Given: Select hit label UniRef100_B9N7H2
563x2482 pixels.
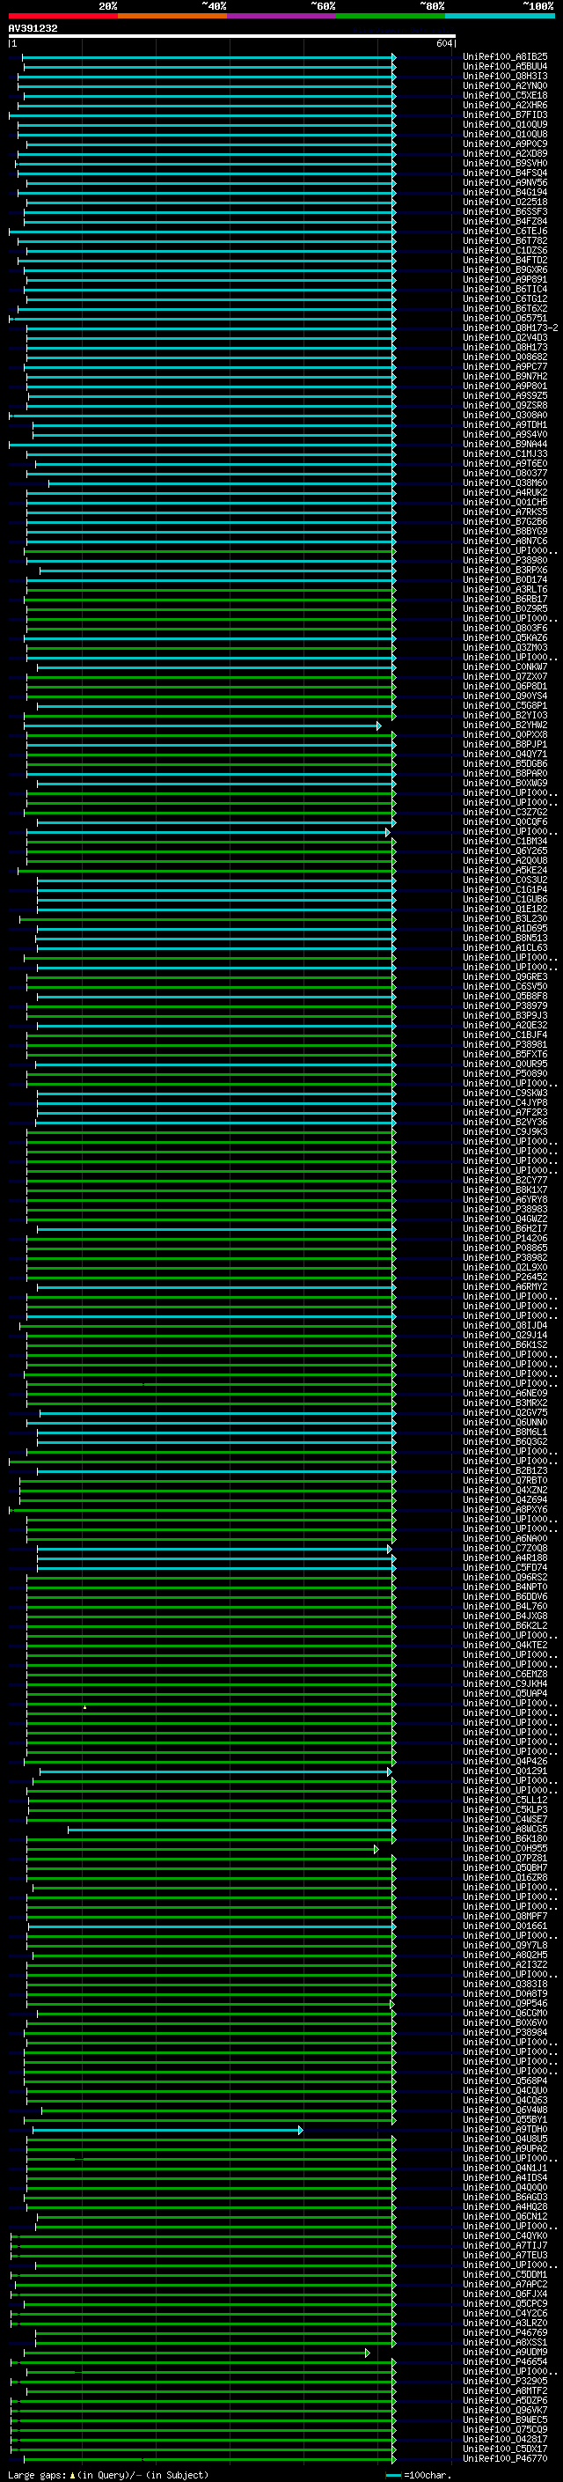Looking at the screenshot, I should coord(505,376).
